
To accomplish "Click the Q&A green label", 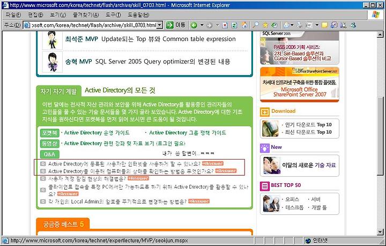I will point(49,154).
